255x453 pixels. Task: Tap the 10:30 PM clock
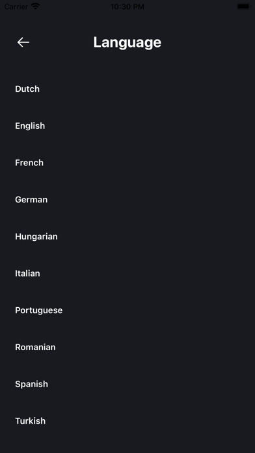pyautogui.click(x=127, y=7)
